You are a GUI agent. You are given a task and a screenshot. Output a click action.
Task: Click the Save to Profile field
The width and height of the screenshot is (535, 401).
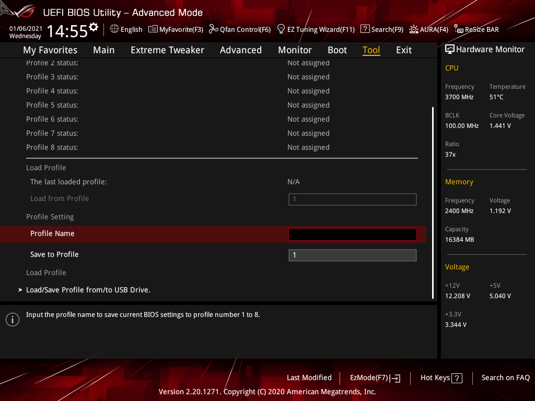pyautogui.click(x=353, y=255)
